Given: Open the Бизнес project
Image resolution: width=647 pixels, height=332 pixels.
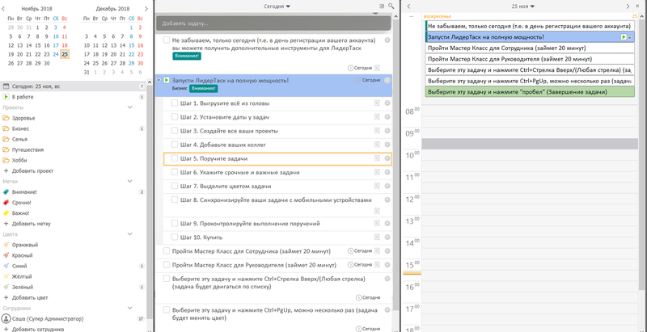Looking at the screenshot, I should tap(20, 128).
